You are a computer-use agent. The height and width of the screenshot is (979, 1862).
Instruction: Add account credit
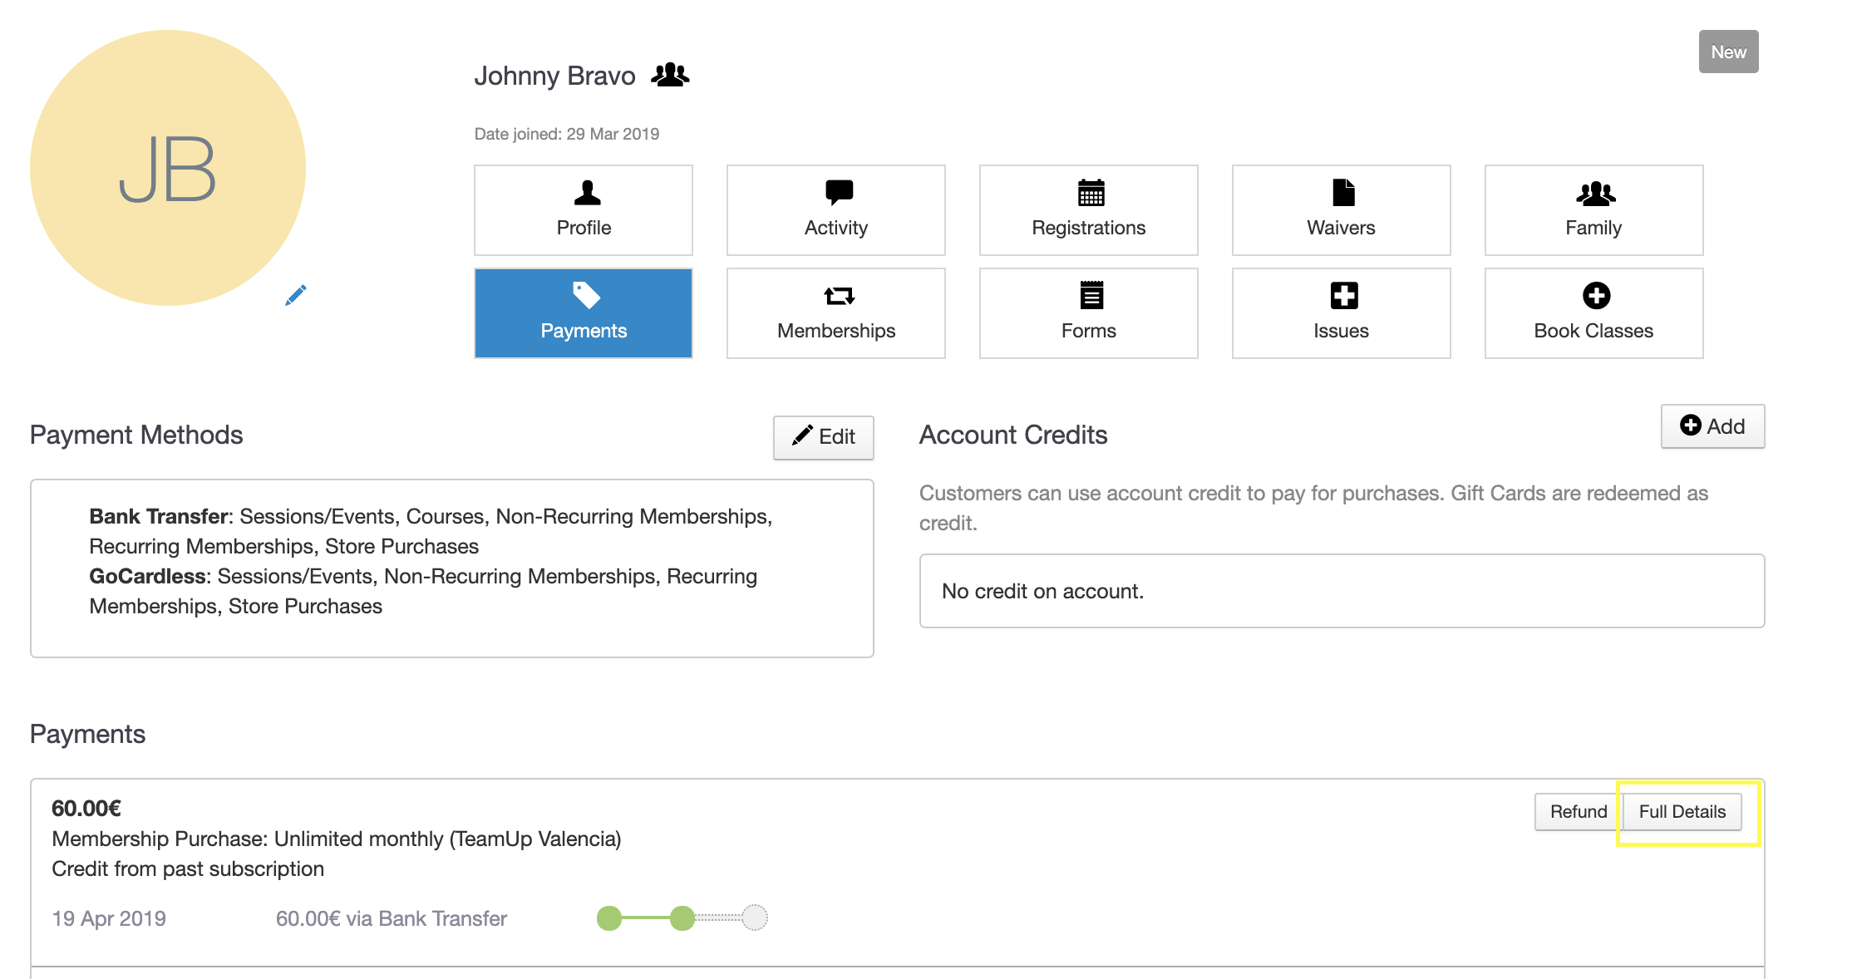coord(1712,426)
